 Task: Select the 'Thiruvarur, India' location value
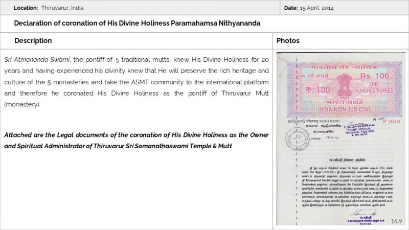[63, 8]
